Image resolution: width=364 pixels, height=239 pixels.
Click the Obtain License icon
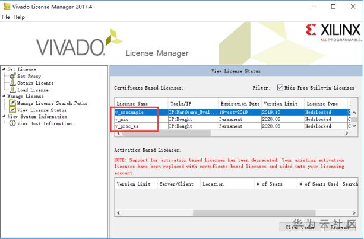13,83
